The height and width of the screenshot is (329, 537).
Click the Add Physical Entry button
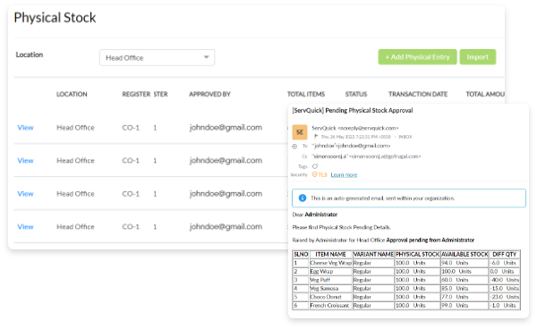pos(417,57)
